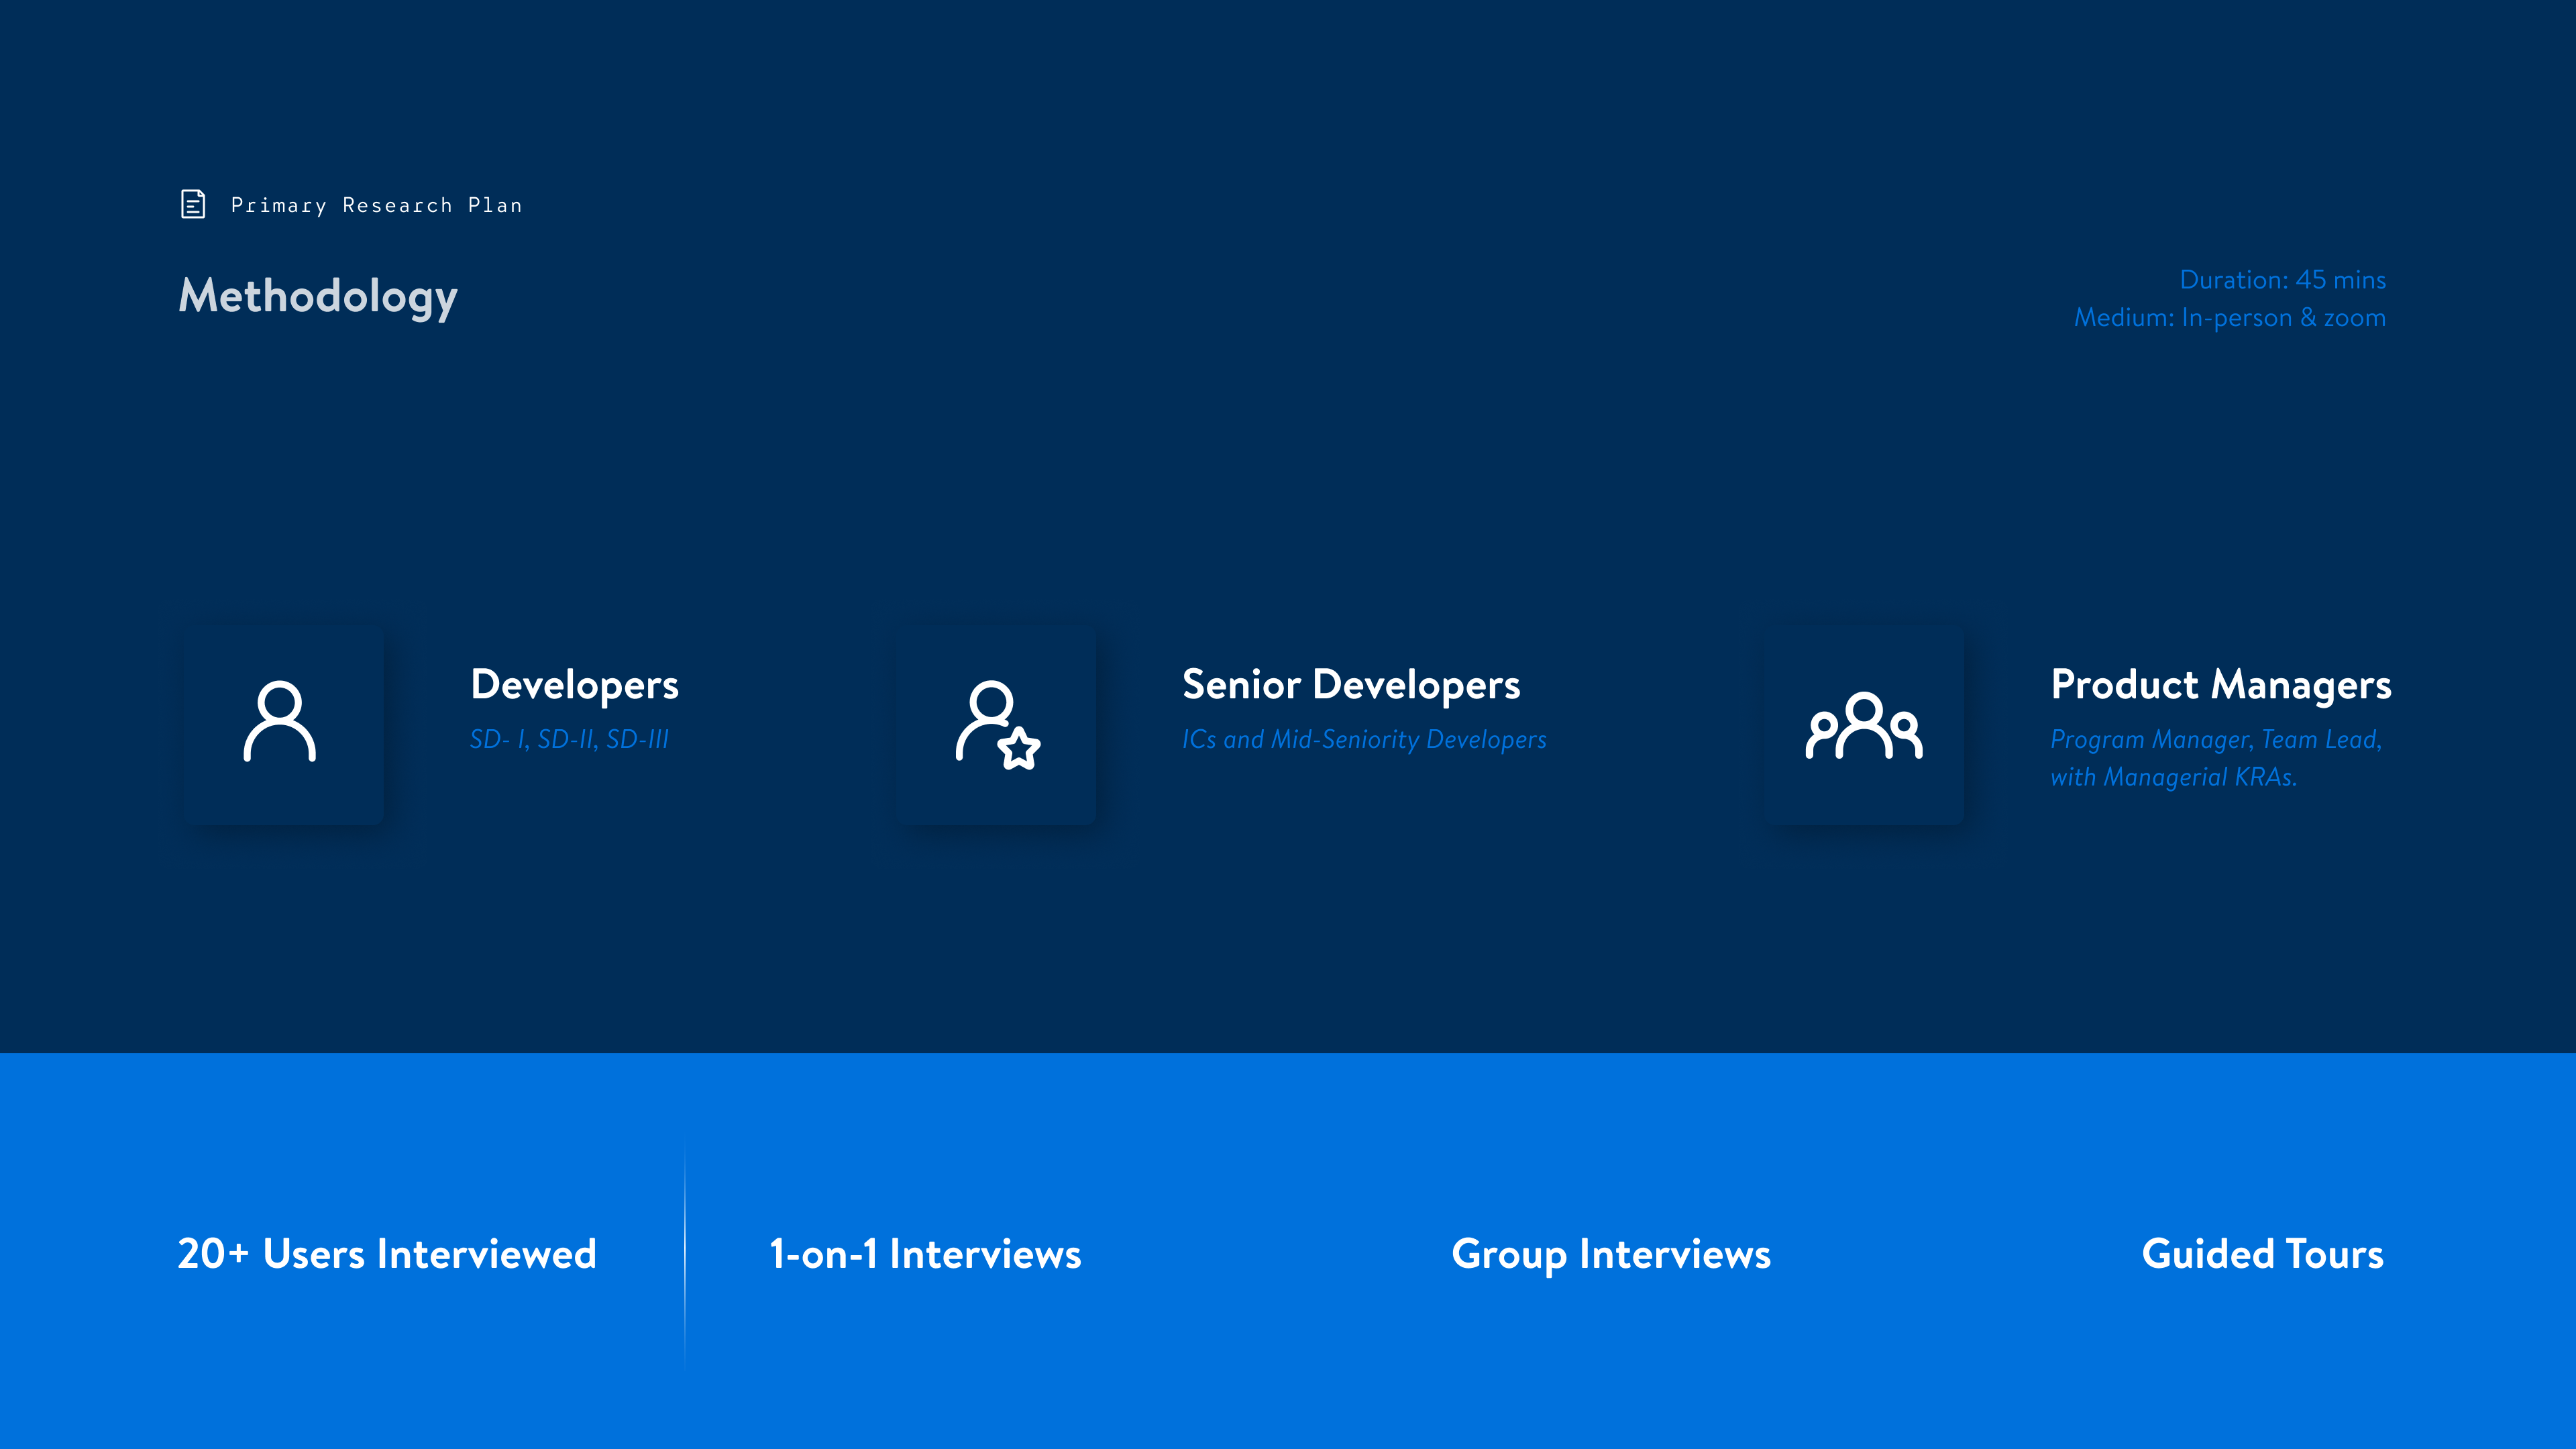
Task: Click the user-with-star Senior Developers icon
Action: tap(997, 725)
